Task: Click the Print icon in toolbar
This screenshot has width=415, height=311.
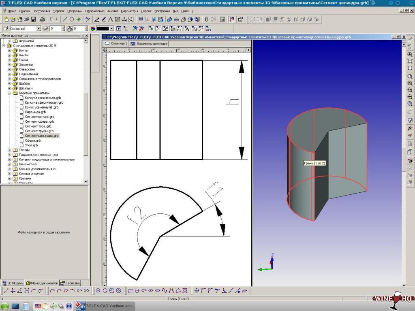Action: point(43,19)
